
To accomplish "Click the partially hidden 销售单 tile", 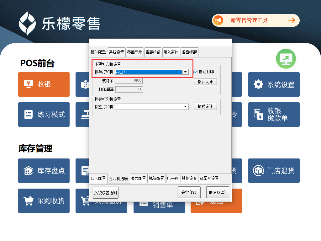I will 159,207.
